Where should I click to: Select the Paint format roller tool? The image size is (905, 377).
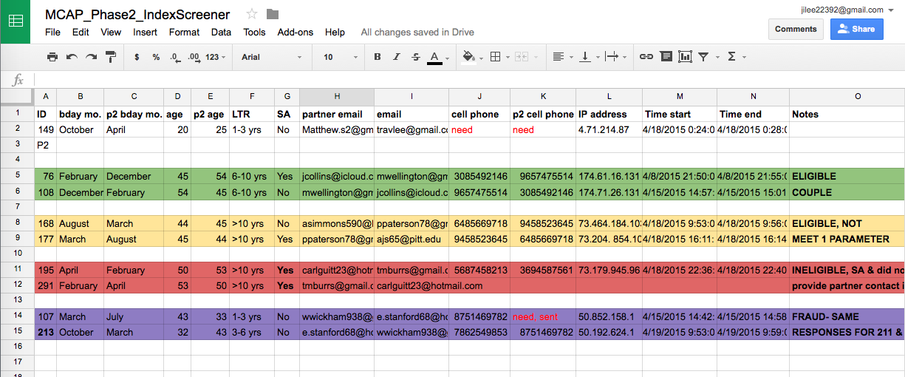tap(111, 57)
